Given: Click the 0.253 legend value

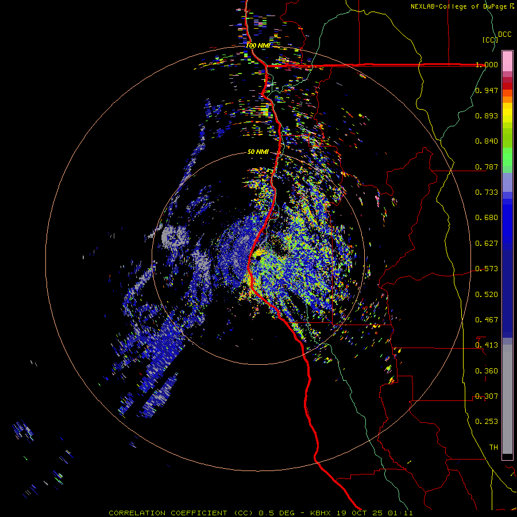Looking at the screenshot, I should (x=487, y=422).
